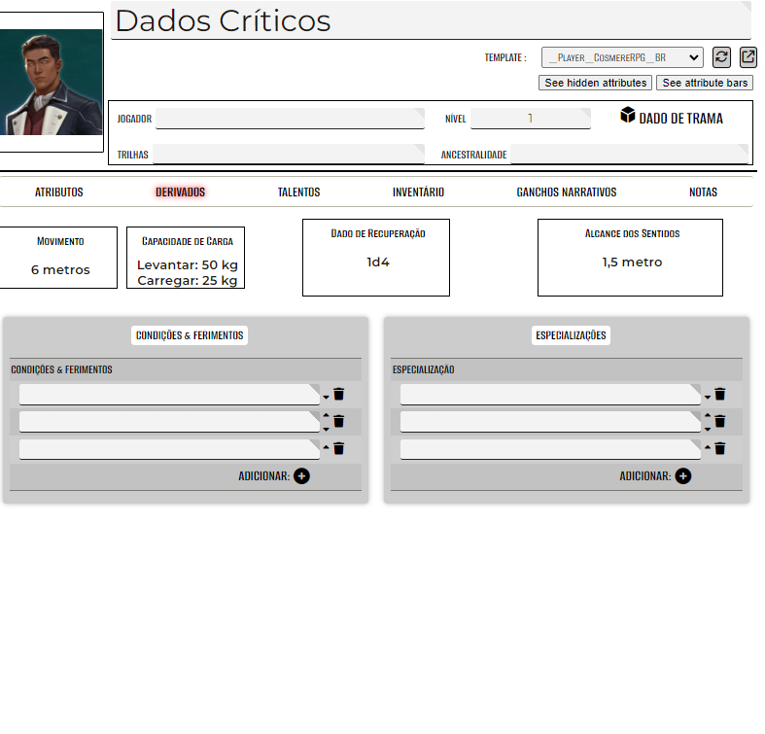The image size is (765, 734).
Task: Open the Ganchos Narrativos tab
Action: [x=567, y=192]
